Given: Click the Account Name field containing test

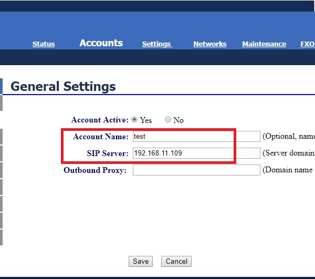Looking at the screenshot, I should pos(196,137).
